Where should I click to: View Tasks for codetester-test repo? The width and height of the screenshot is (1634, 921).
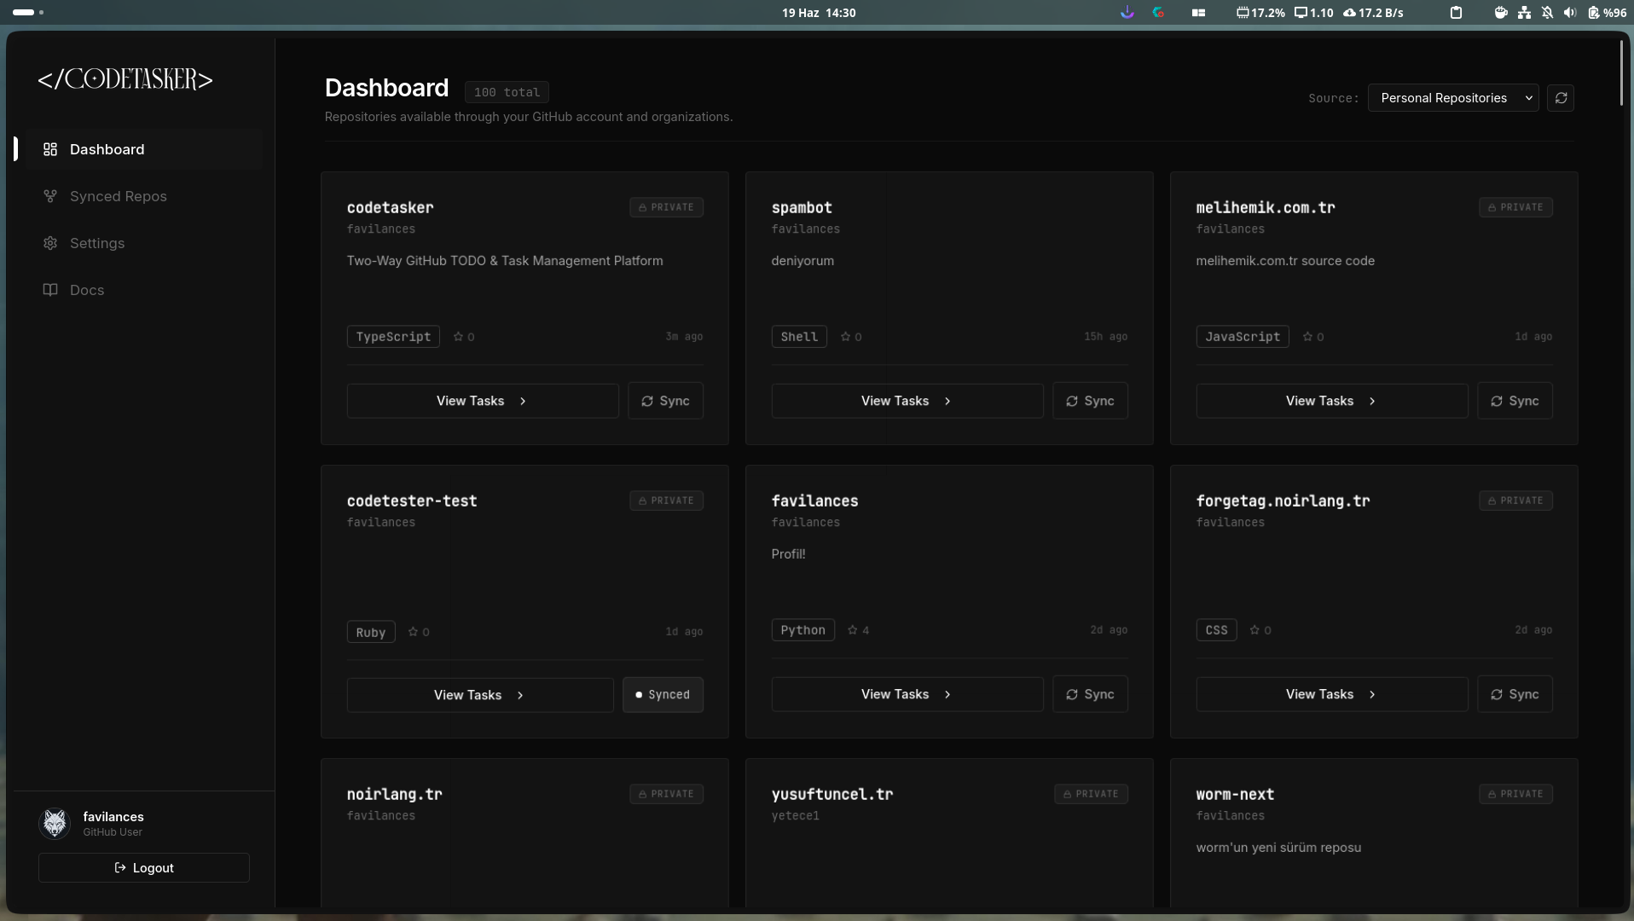[x=480, y=695]
